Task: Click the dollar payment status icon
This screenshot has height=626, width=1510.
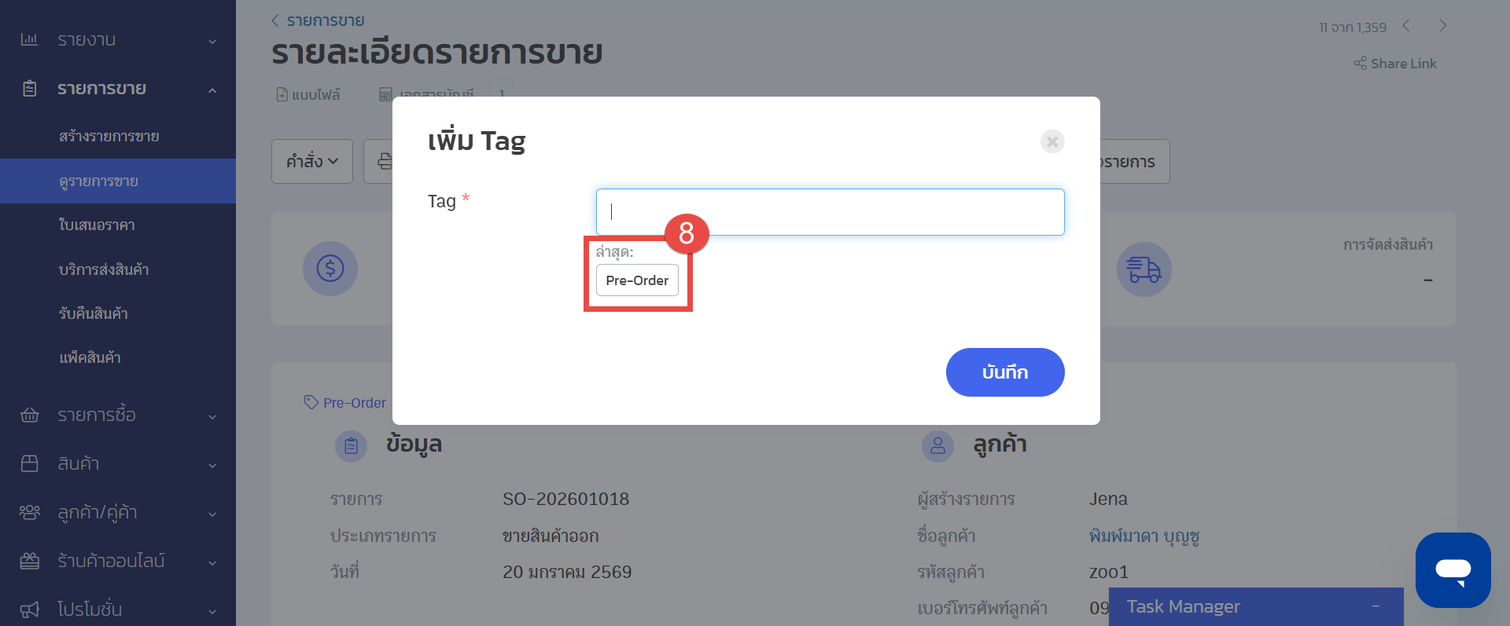Action: (x=330, y=269)
